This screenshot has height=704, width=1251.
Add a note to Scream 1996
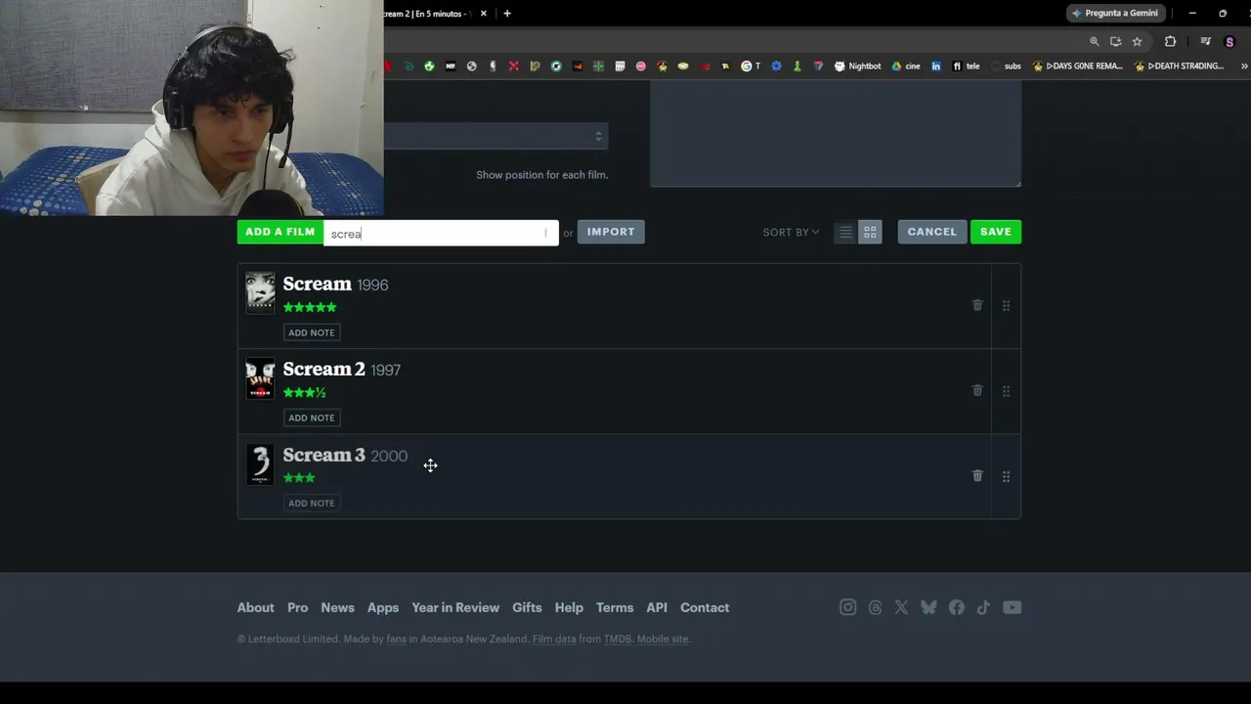pyautogui.click(x=312, y=332)
